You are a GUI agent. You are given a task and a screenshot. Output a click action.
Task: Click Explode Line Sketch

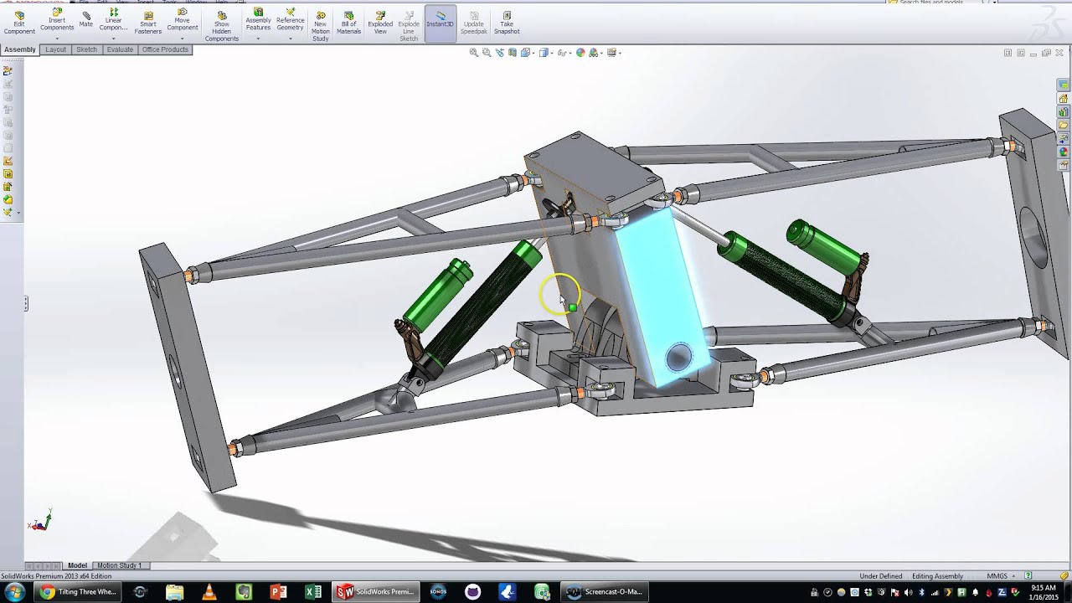click(409, 26)
